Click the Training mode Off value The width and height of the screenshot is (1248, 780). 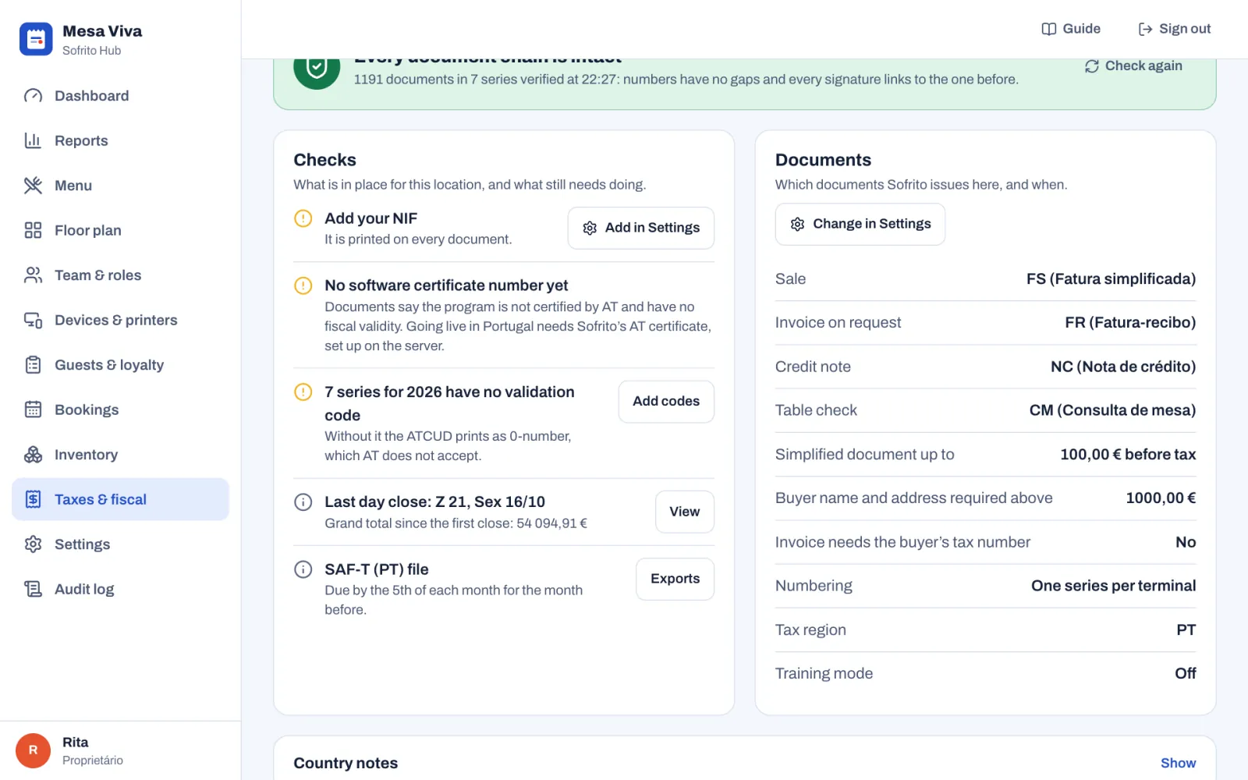(1185, 674)
